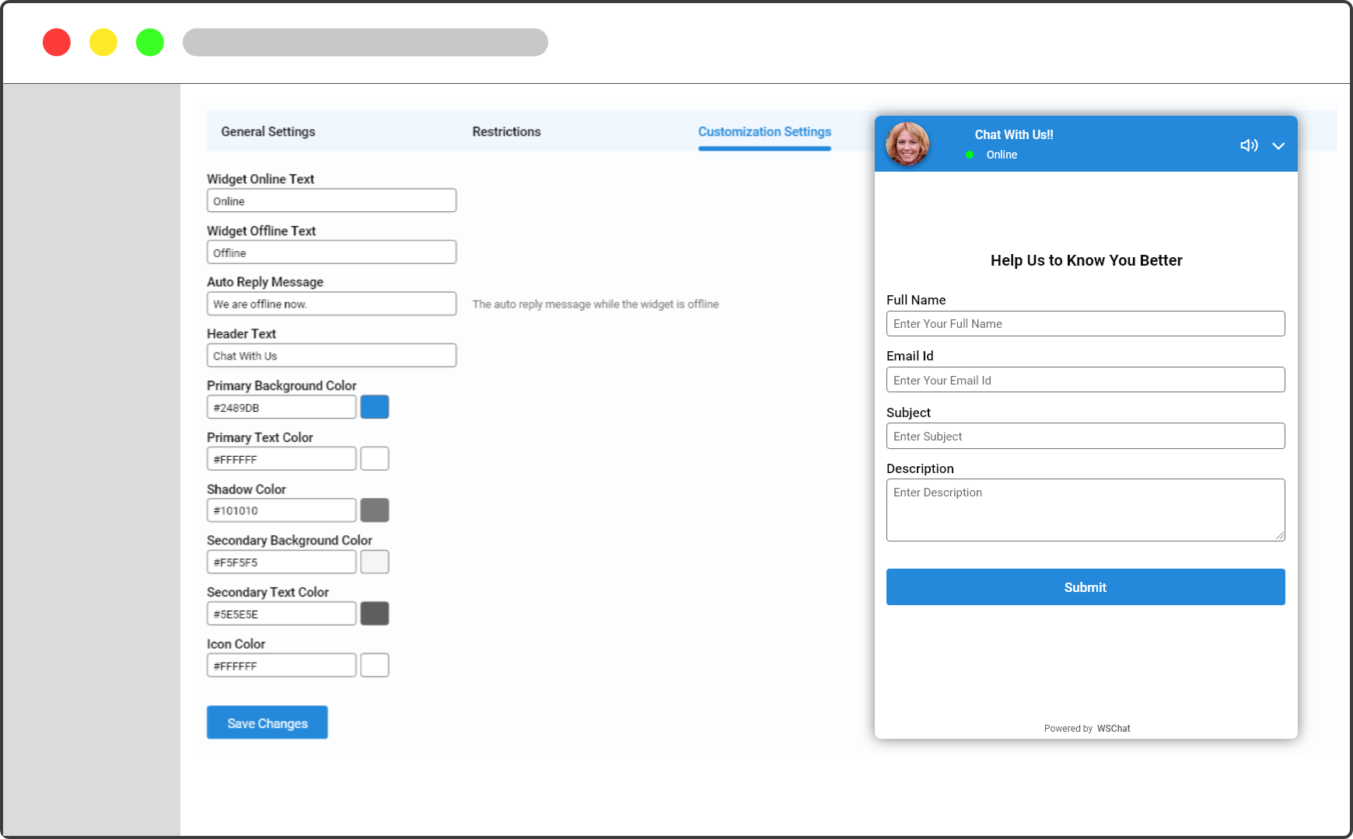The height and width of the screenshot is (839, 1353).
Task: Click the auto reply offline hint text
Action: pos(596,305)
